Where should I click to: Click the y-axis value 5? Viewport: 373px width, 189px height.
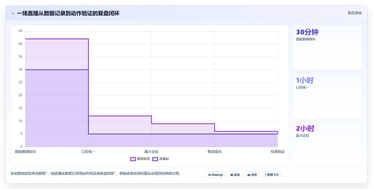coord(21,134)
